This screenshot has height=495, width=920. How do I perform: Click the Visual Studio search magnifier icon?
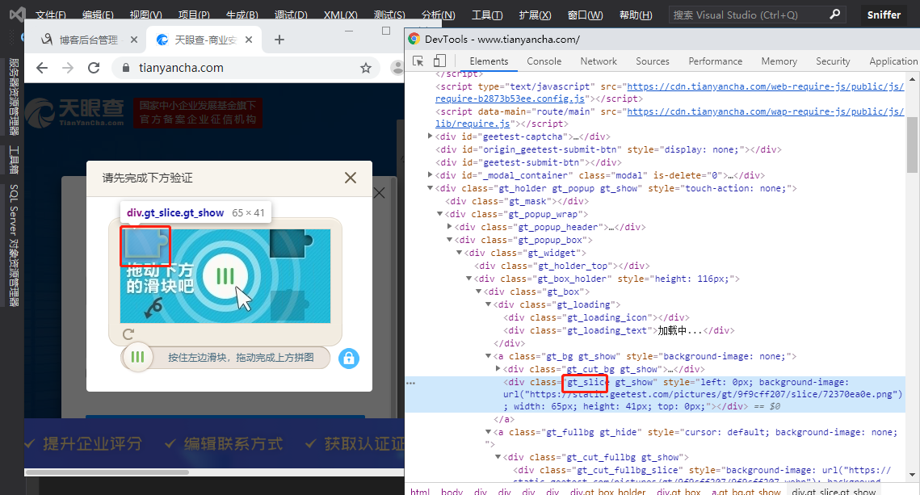835,14
